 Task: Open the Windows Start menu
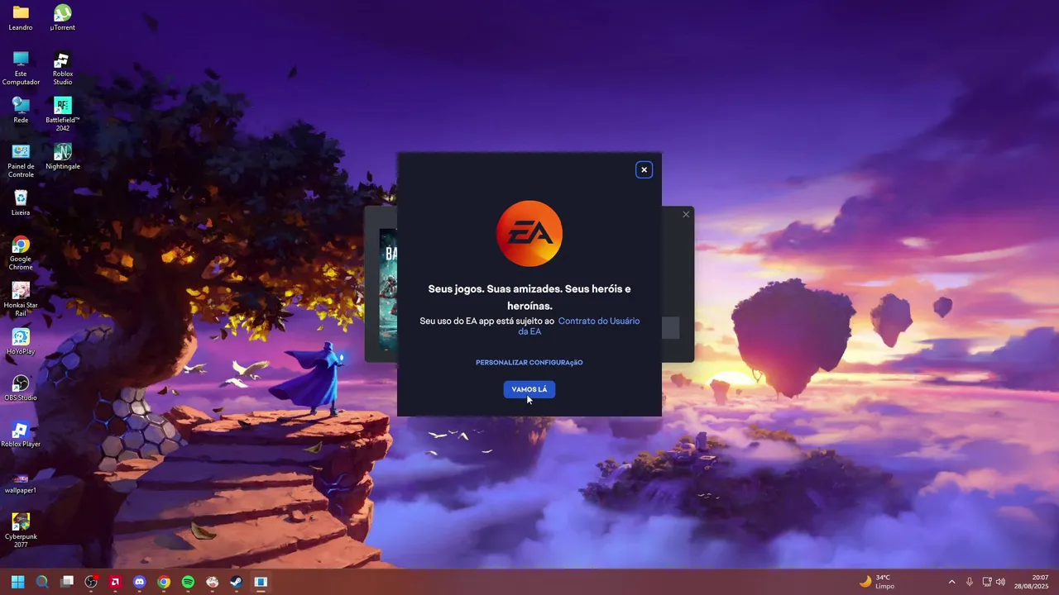(x=17, y=582)
